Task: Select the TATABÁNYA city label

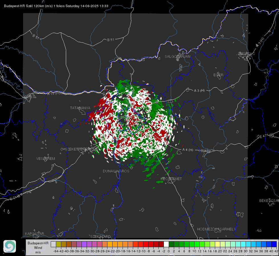Action: pyautogui.click(x=80, y=108)
